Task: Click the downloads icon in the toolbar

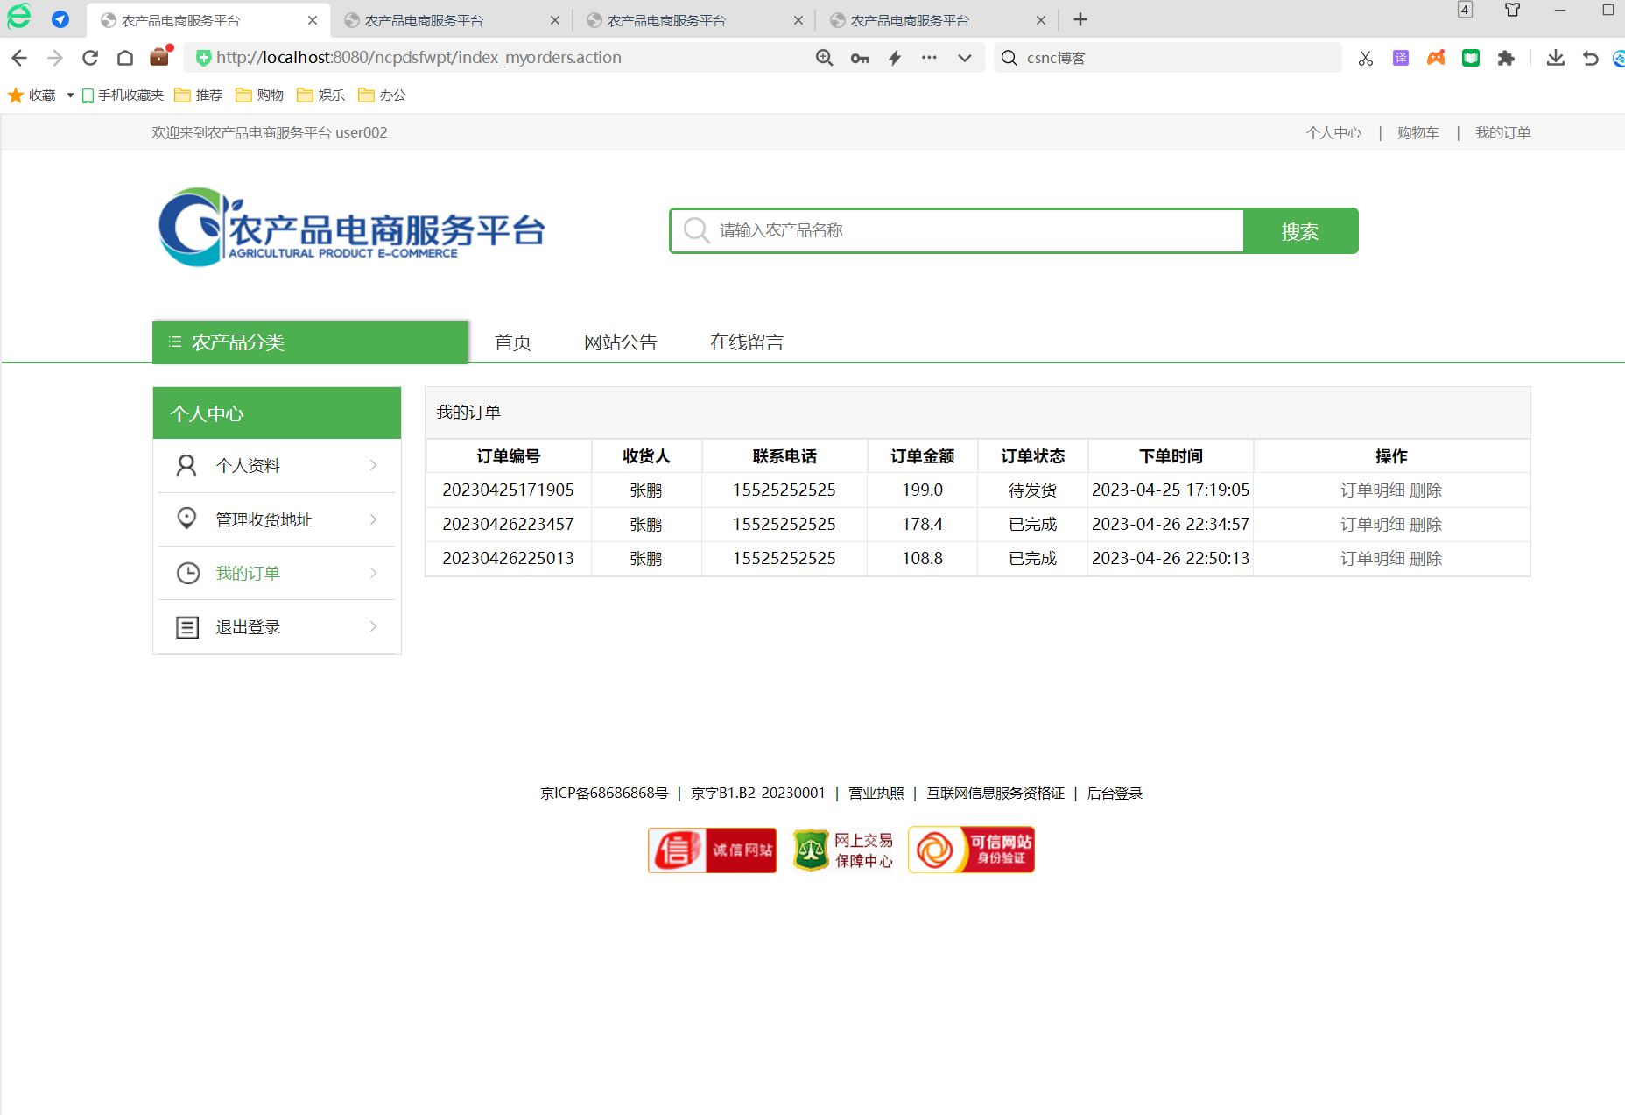Action: click(1556, 58)
